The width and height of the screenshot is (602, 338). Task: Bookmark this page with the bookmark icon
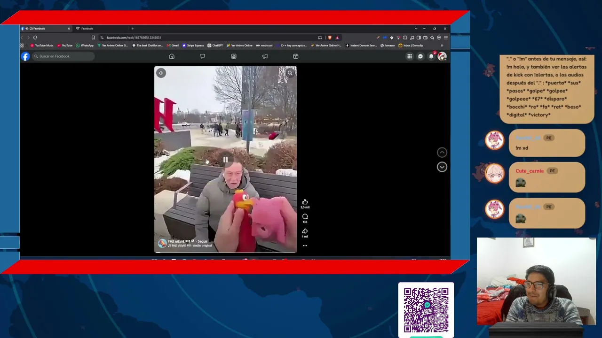point(93,38)
